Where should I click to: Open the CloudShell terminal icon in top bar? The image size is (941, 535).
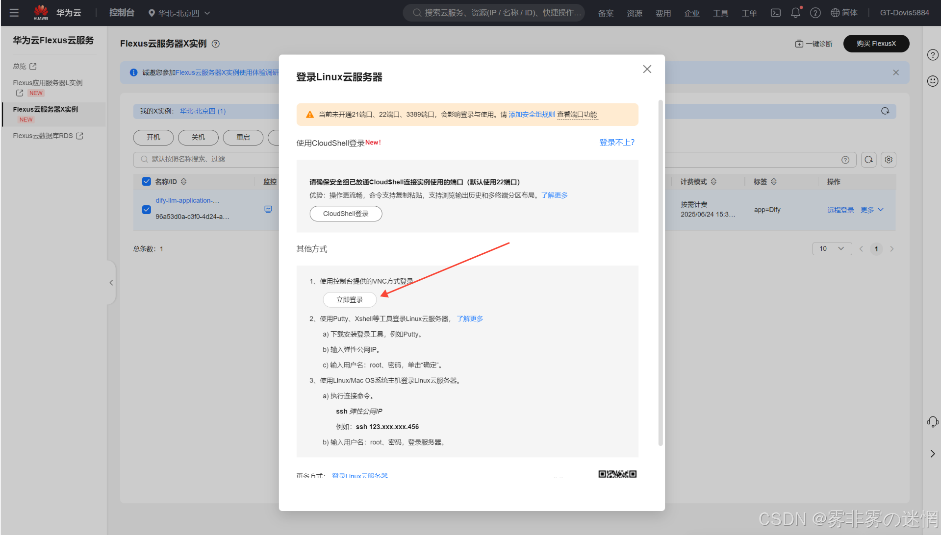pos(775,13)
